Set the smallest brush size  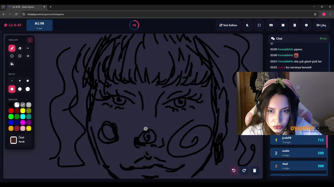click(x=12, y=81)
